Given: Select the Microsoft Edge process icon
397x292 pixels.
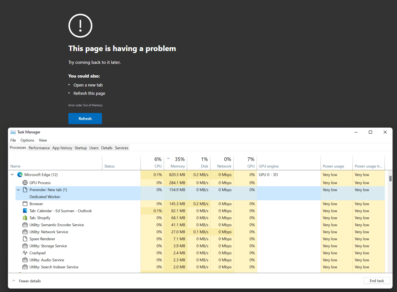Looking at the screenshot, I should pyautogui.click(x=20, y=175).
